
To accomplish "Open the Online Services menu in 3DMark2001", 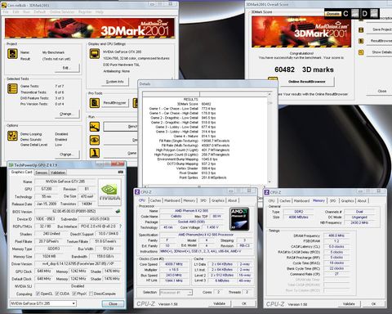I will (x=62, y=12).
